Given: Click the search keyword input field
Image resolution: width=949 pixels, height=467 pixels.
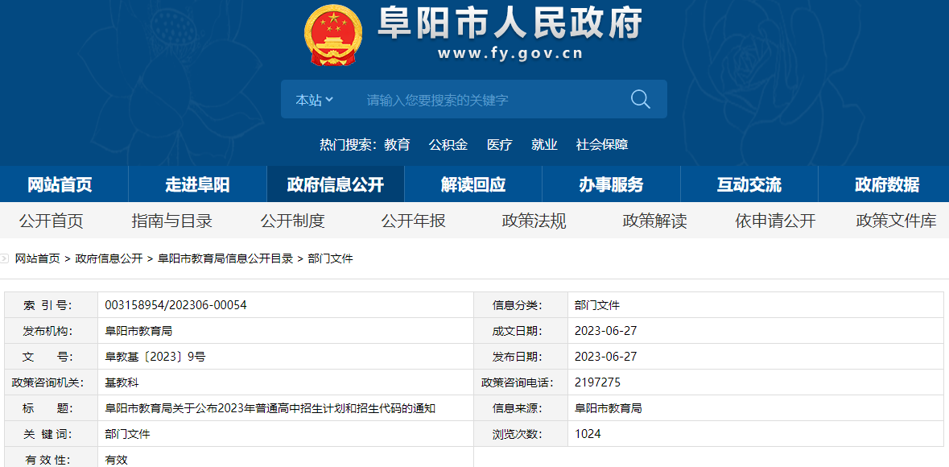Looking at the screenshot, I should 483,100.
